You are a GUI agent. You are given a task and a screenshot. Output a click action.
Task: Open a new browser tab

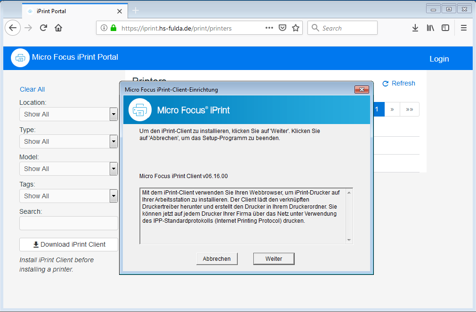[136, 11]
